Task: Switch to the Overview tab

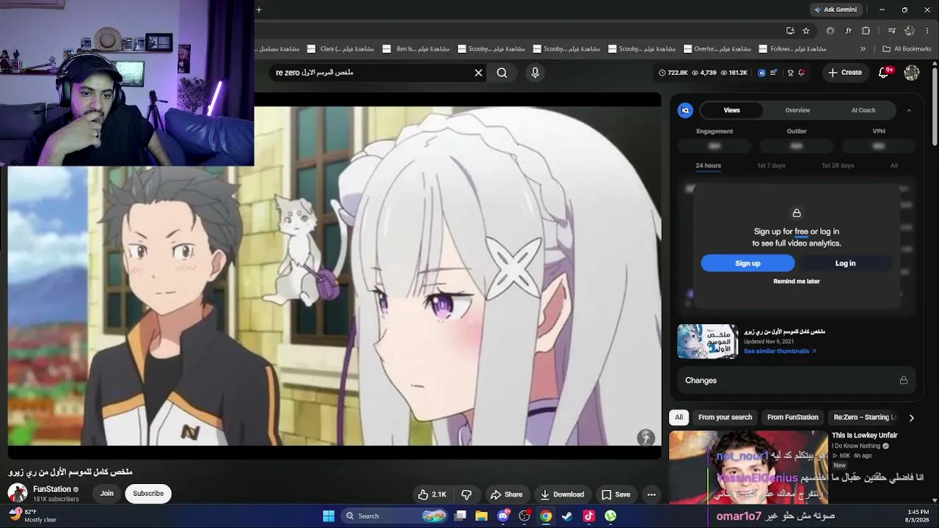Action: (x=797, y=110)
